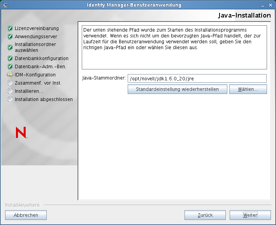The image size is (276, 225).
Task: Select the Installationsordner auswählen step label
Action: point(35,47)
